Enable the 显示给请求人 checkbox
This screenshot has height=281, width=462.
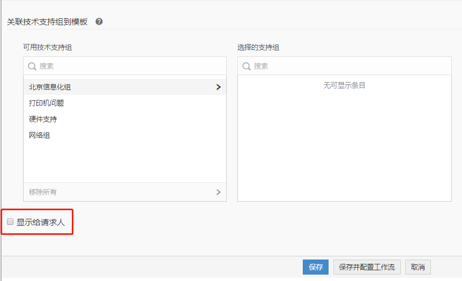tap(10, 221)
